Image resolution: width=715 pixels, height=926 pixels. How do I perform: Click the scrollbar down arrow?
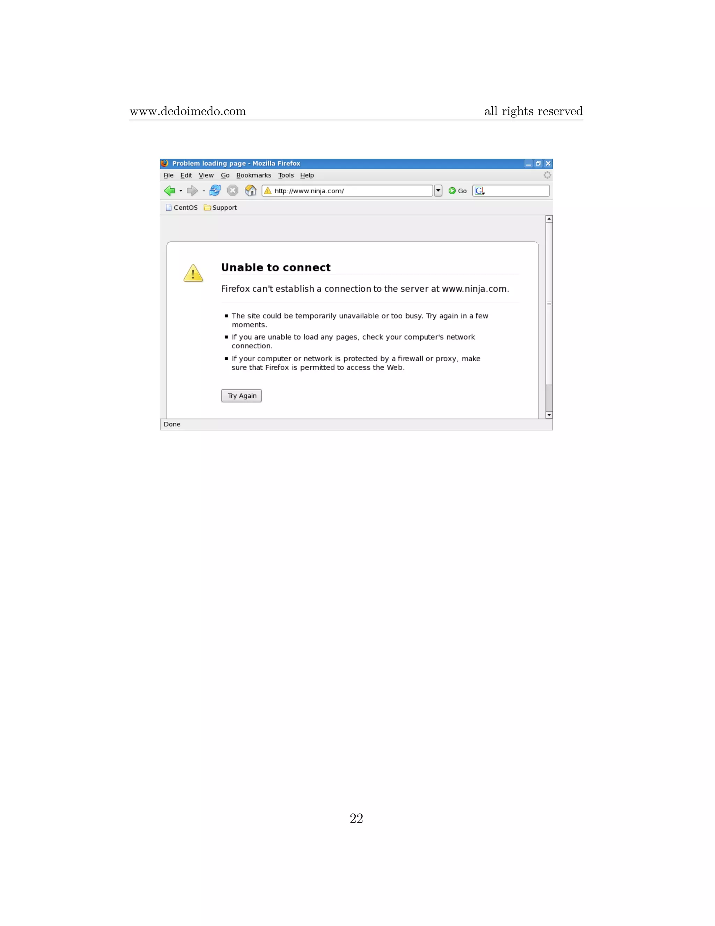pyautogui.click(x=549, y=415)
